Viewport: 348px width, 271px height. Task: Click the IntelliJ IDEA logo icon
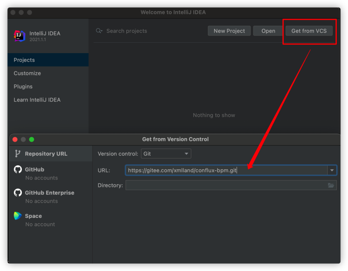(x=20, y=36)
